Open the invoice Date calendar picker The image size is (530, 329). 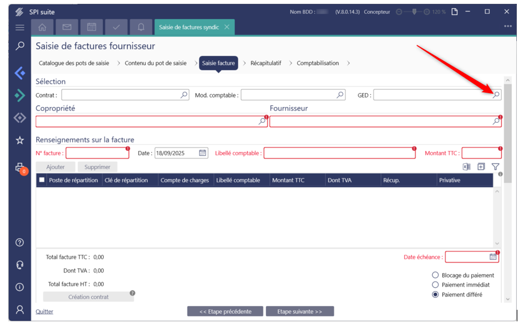pos(203,153)
